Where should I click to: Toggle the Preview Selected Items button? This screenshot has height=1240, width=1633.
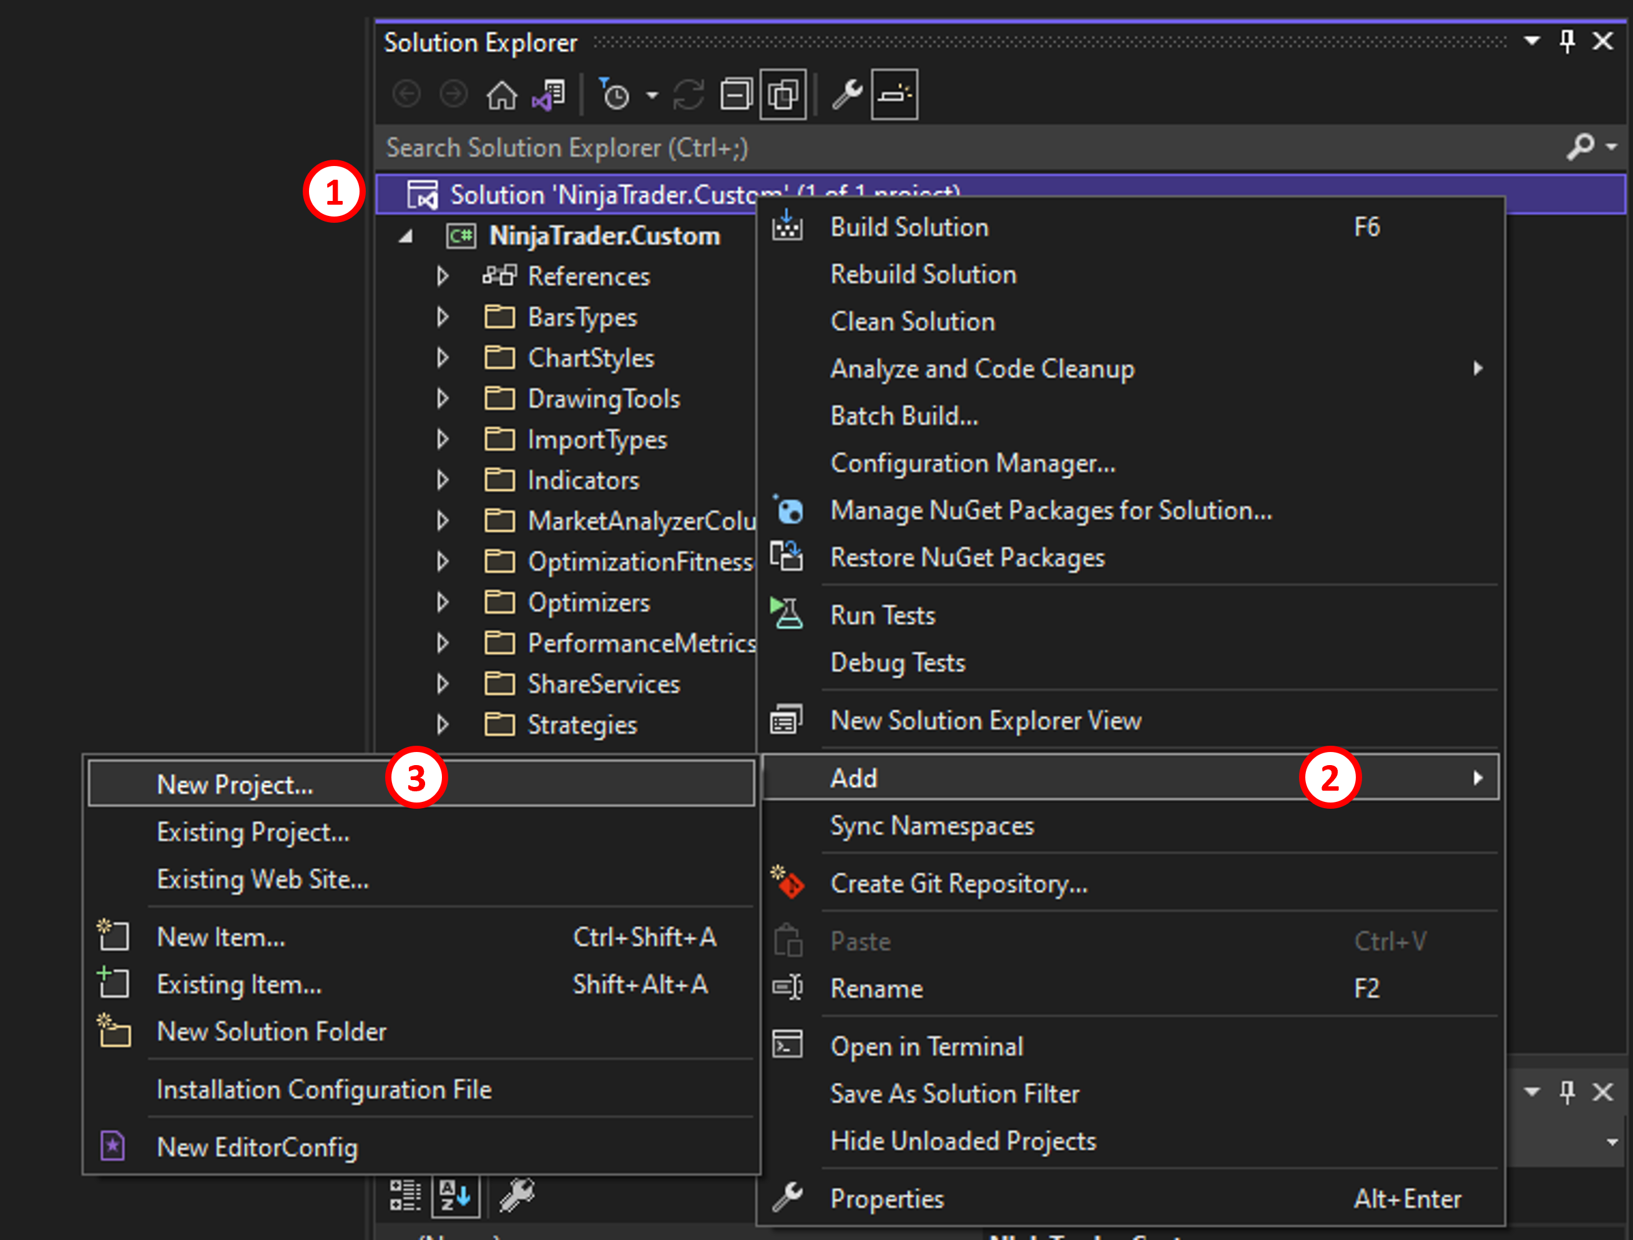tap(894, 94)
